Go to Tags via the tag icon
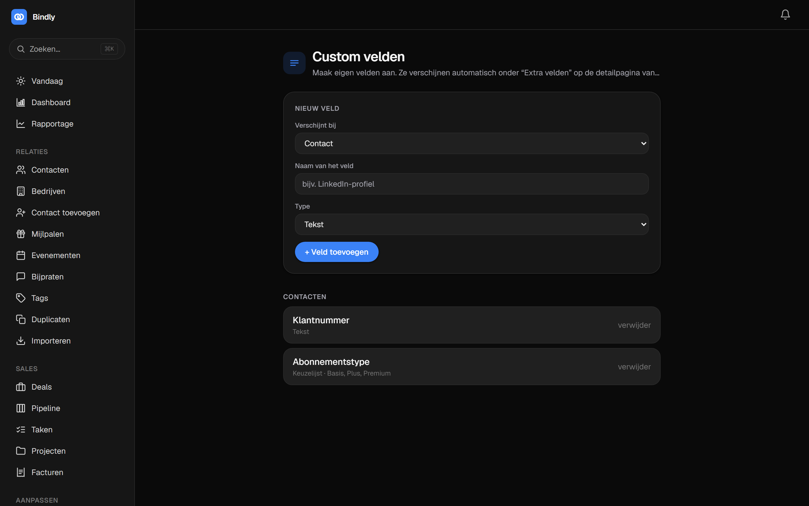Viewport: 809px width, 506px height. [x=21, y=298]
